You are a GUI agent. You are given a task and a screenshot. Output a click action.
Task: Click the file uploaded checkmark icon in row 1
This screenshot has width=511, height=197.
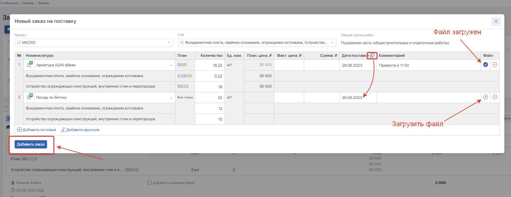tap(485, 65)
